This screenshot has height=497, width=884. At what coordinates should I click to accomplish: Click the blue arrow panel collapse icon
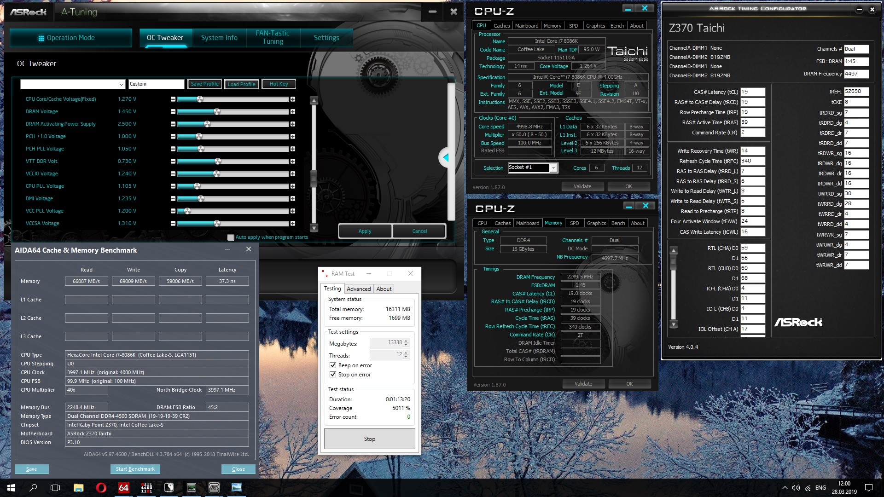pos(445,158)
